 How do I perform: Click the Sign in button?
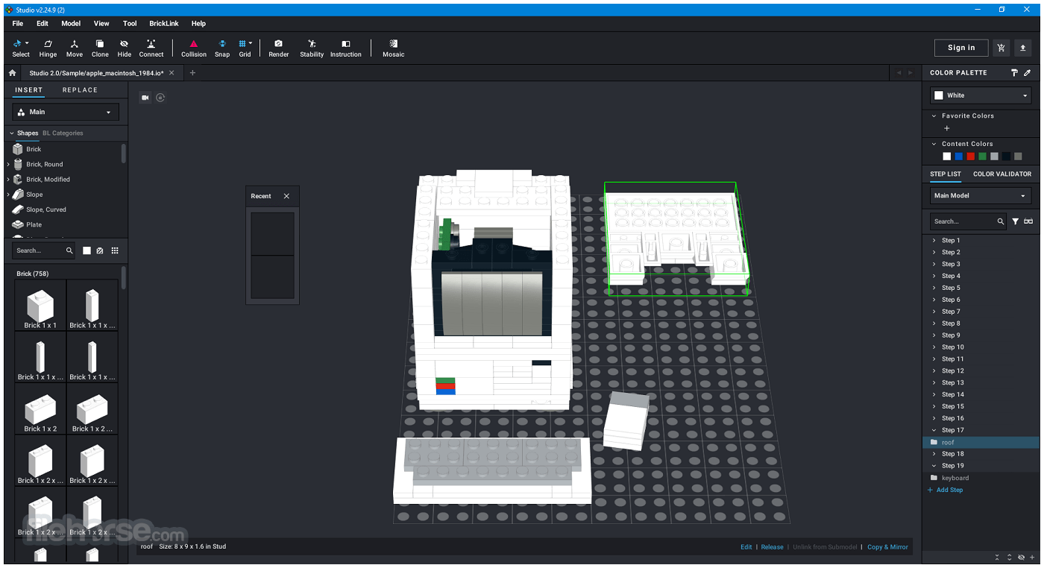[961, 48]
